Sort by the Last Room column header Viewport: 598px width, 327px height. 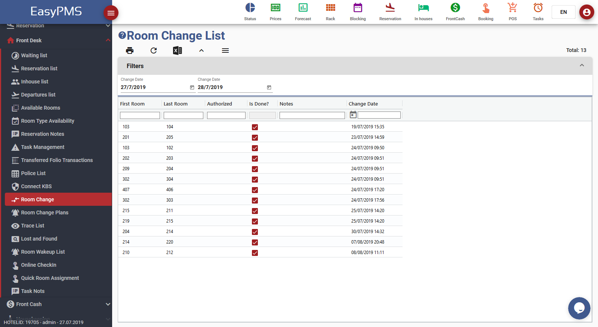[176, 104]
